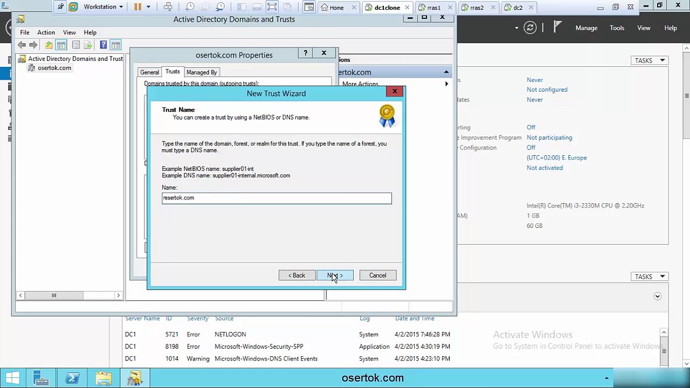The width and height of the screenshot is (690, 388).
Task: Open the Help menu in Domains and Trusts window
Action: 90,32
